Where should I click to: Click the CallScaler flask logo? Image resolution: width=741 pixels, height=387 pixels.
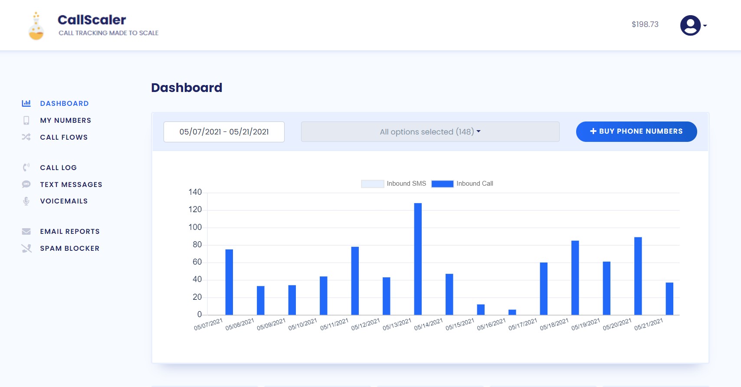[x=36, y=26]
